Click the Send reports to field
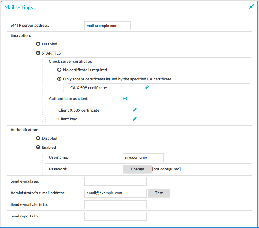The width and height of the screenshot is (259, 228). (116, 216)
